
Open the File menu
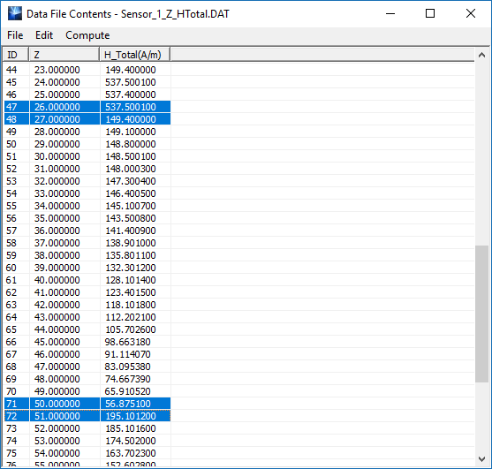15,35
